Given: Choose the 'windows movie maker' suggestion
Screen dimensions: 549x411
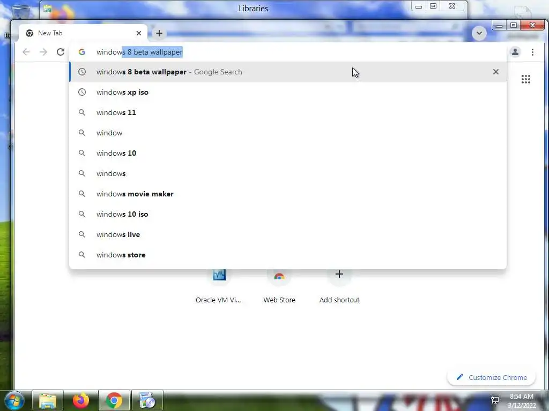Looking at the screenshot, I should coord(288,194).
